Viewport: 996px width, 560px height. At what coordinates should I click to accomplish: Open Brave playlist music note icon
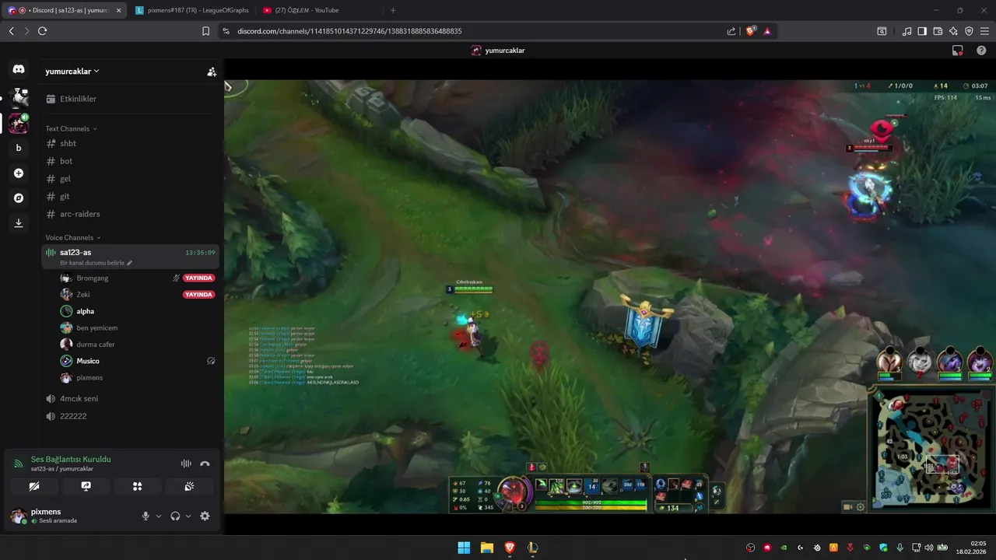(907, 31)
